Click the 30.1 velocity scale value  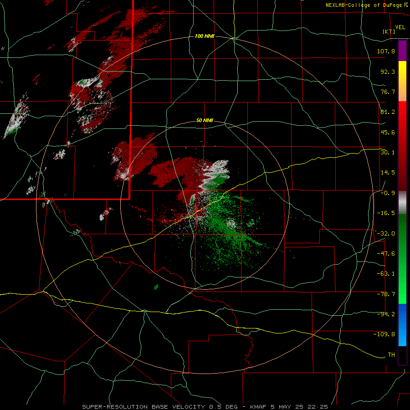388,153
